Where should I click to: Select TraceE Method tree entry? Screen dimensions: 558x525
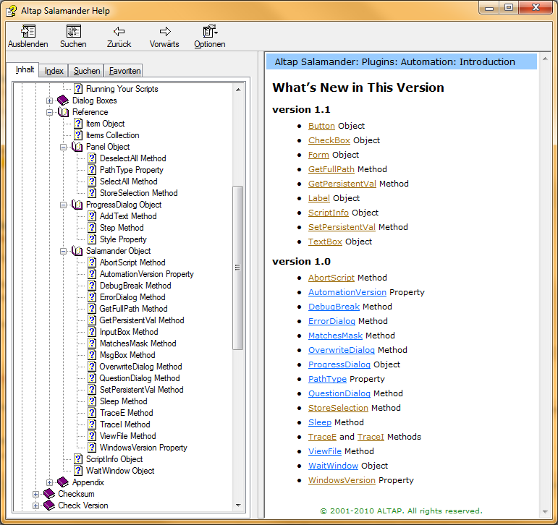point(127,413)
